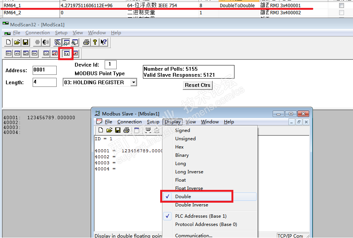Toggle the checked Double display option
This screenshot has height=238, width=353.
[x=209, y=197]
